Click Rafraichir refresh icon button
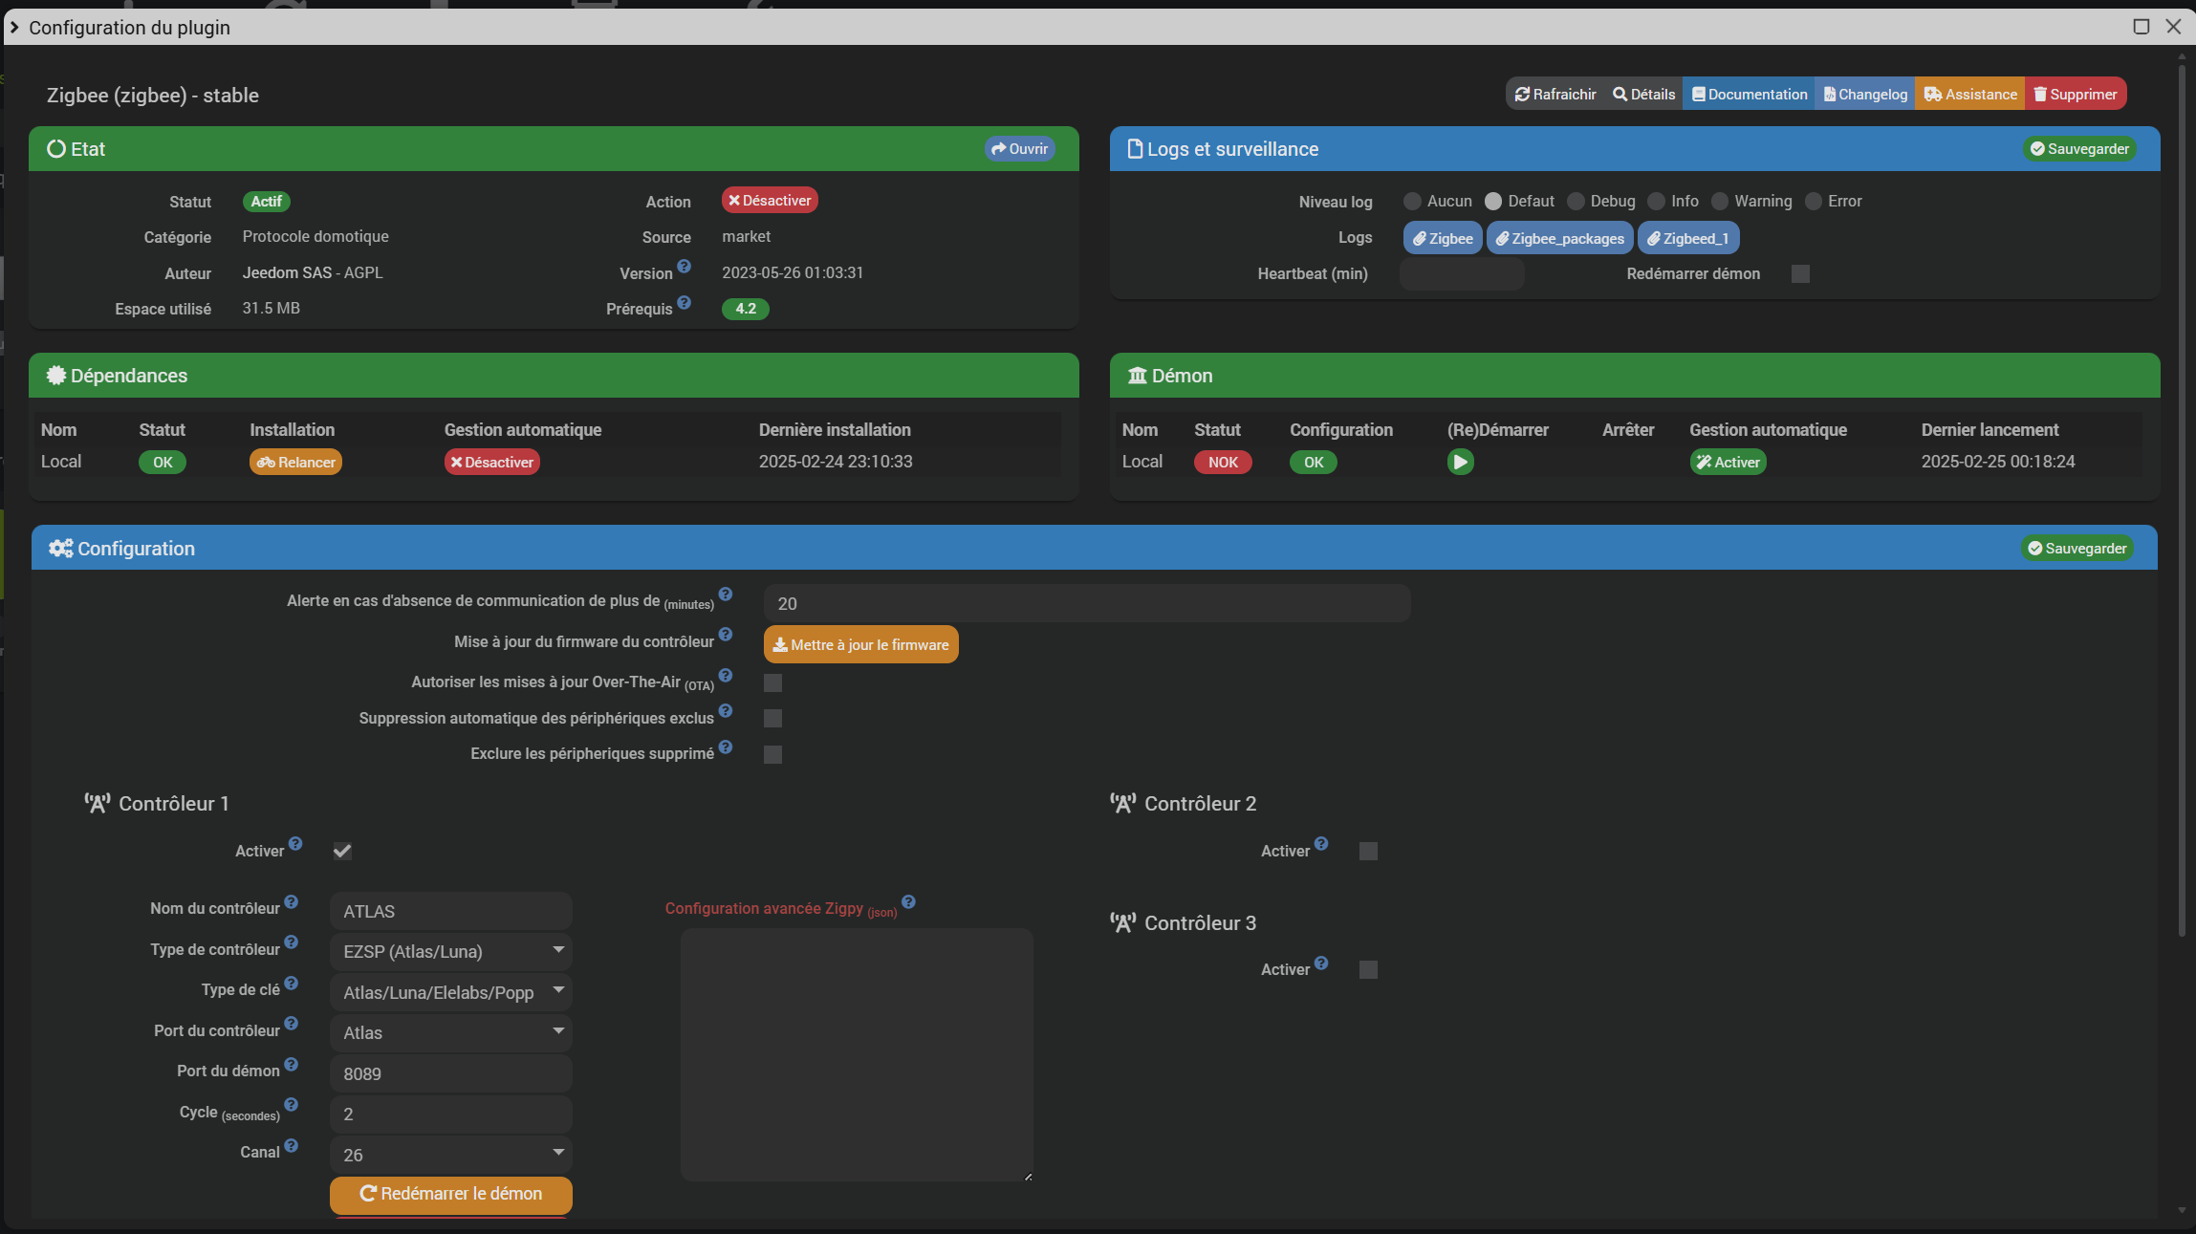2196x1234 pixels. 1555,94
